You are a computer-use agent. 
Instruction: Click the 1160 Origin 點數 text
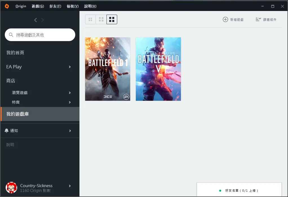point(35,191)
